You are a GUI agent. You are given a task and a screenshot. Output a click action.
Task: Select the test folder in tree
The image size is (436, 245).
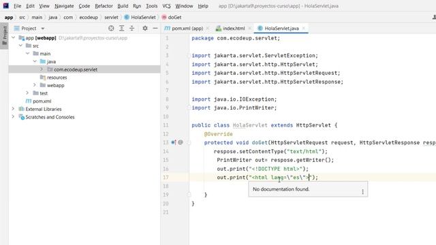coord(44,93)
